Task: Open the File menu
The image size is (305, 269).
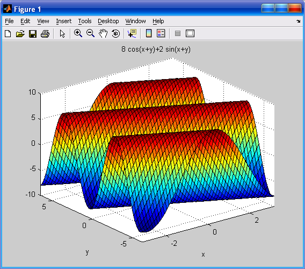Action: 9,21
